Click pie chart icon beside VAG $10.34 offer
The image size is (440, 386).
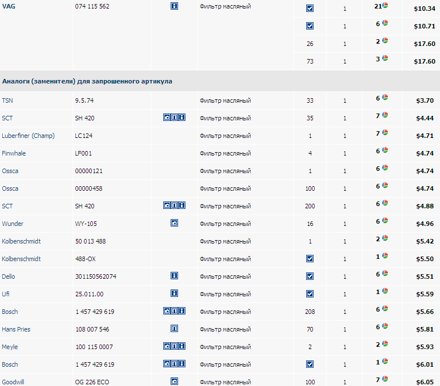(385, 5)
